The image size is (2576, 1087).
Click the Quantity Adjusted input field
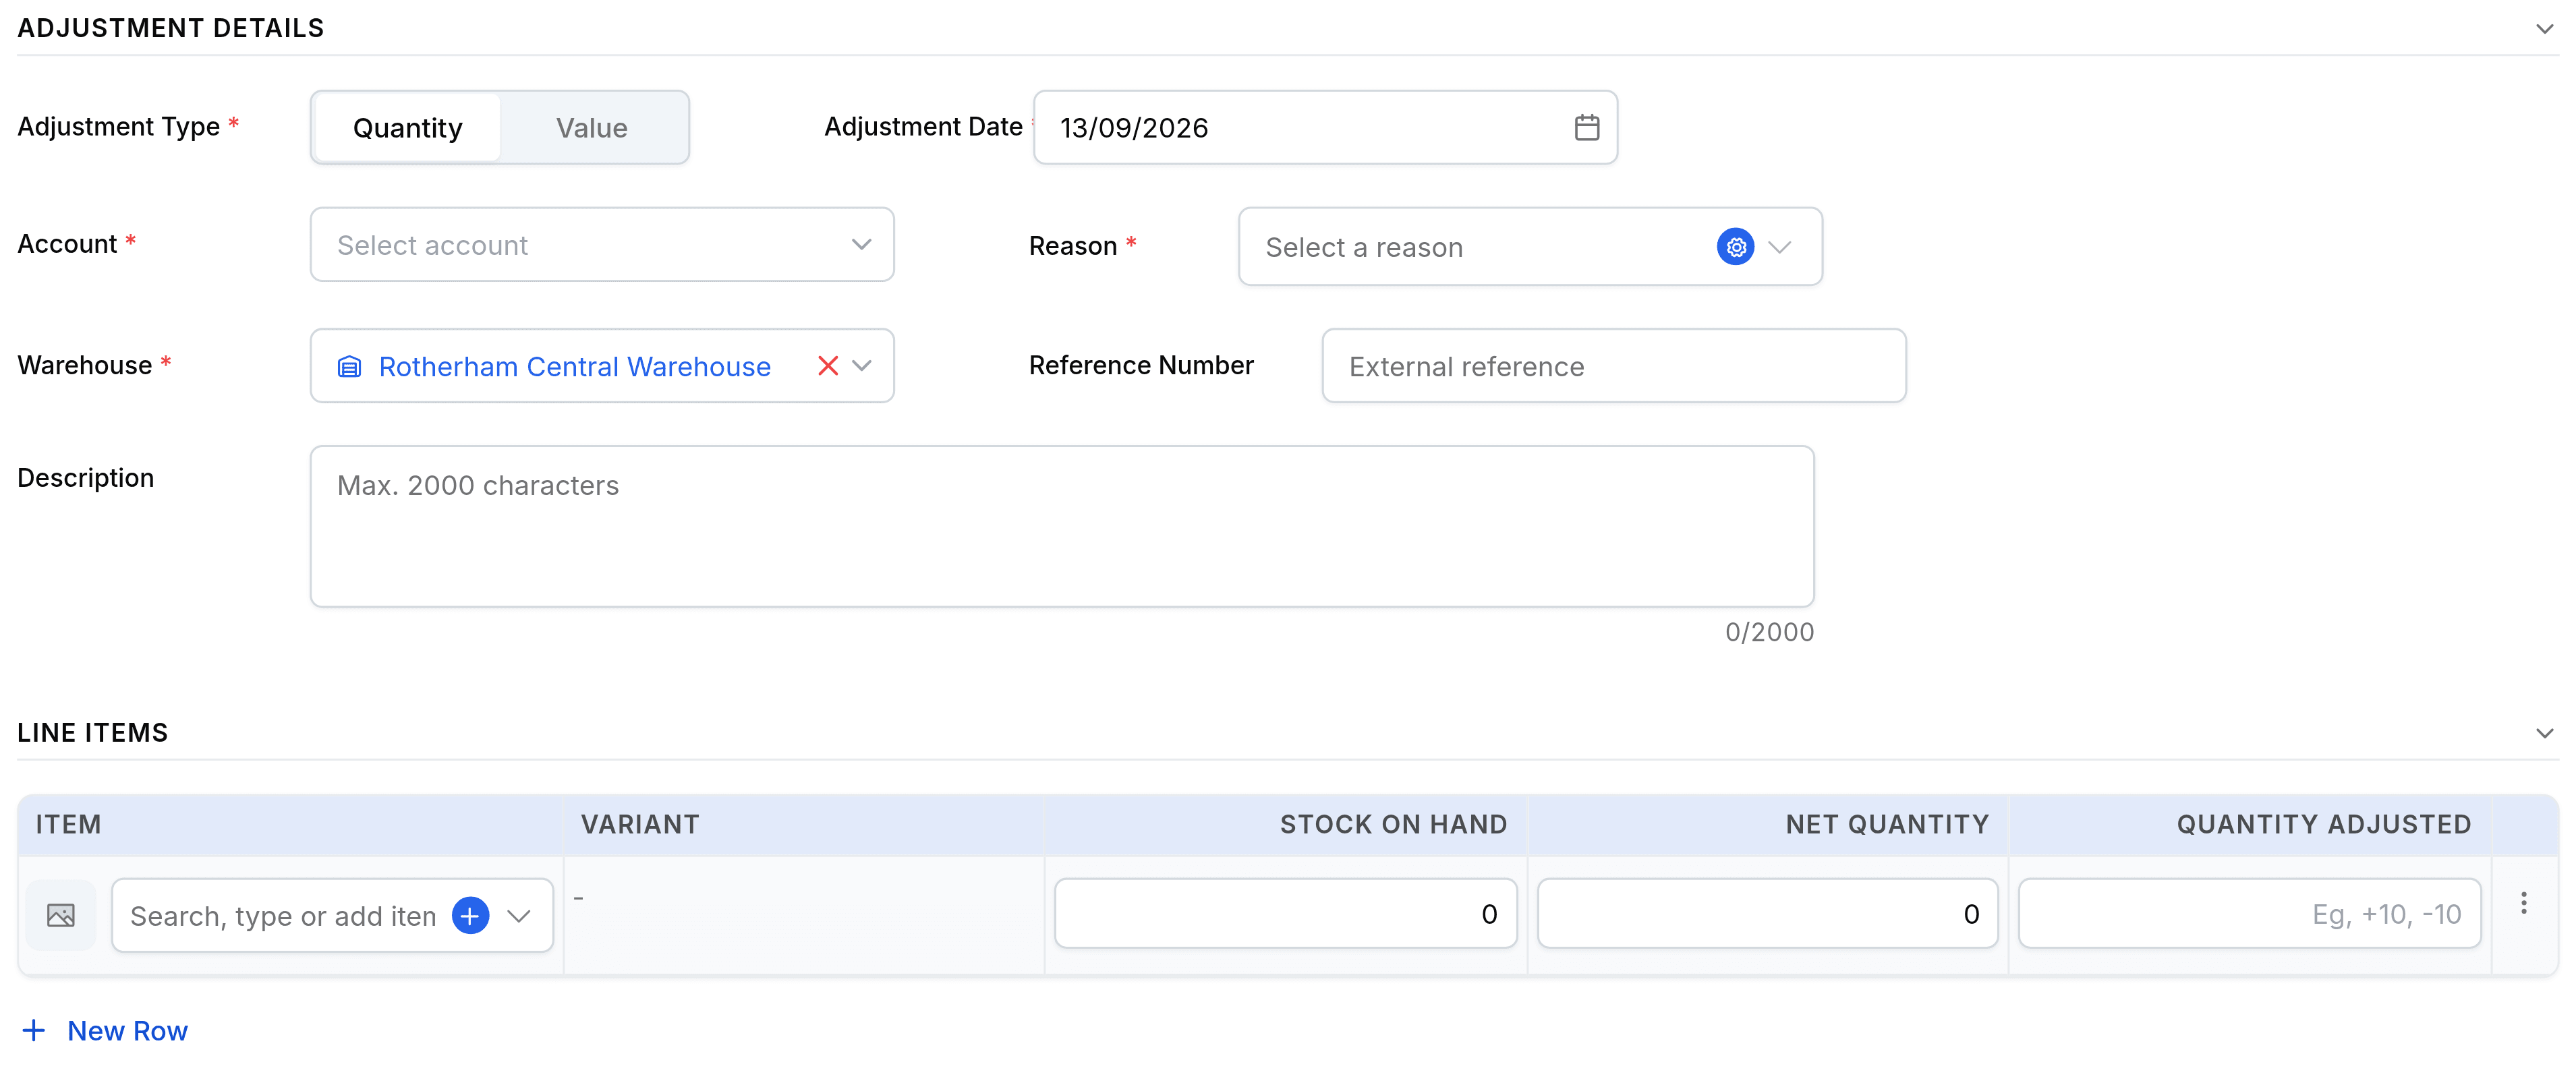[x=2249, y=914]
